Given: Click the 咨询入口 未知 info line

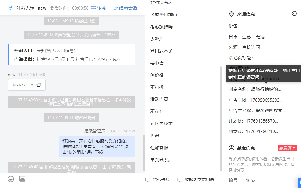Looking at the screenshot, I should click(45, 51).
